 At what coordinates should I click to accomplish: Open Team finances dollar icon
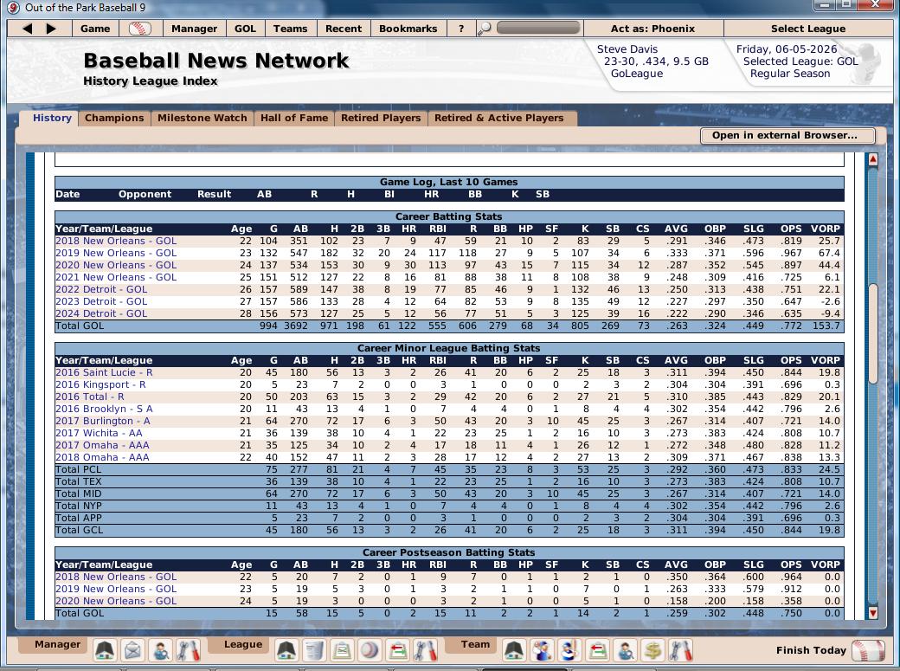[653, 649]
